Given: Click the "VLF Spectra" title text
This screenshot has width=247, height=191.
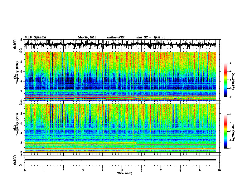Looking at the screenshot, I should point(35,37).
